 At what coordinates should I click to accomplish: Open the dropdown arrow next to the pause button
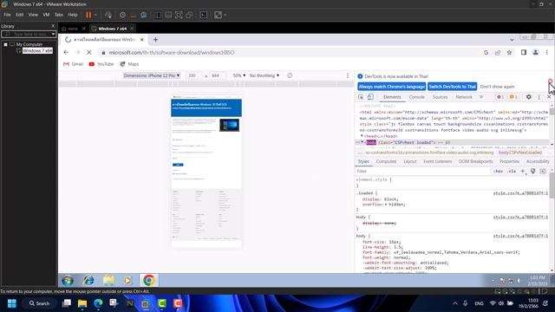pyautogui.click(x=95, y=15)
